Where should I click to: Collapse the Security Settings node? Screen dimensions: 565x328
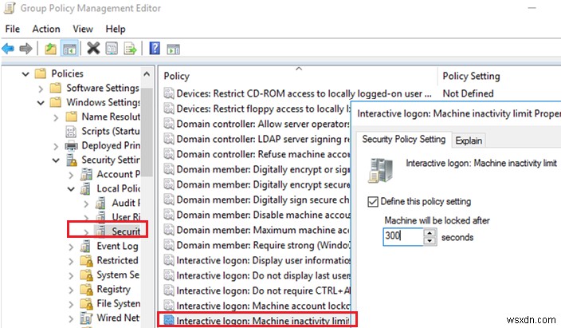pyautogui.click(x=56, y=160)
